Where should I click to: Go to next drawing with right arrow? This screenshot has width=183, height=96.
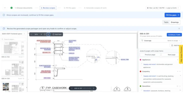click(x=94, y=88)
